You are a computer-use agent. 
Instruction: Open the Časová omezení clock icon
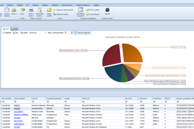tap(7, 10)
